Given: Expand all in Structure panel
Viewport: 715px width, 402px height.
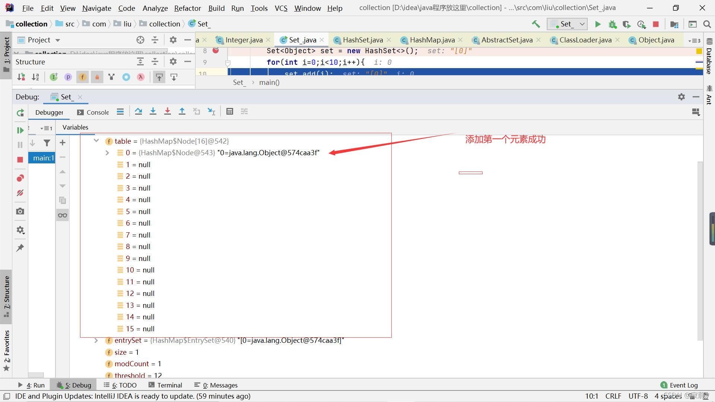Looking at the screenshot, I should coord(140,61).
